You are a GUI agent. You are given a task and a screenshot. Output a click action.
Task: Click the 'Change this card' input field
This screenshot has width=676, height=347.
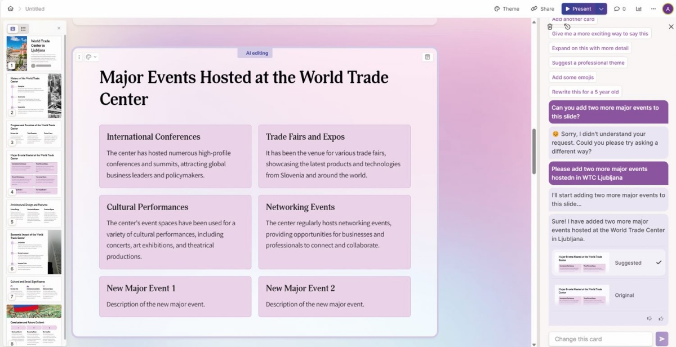click(601, 339)
